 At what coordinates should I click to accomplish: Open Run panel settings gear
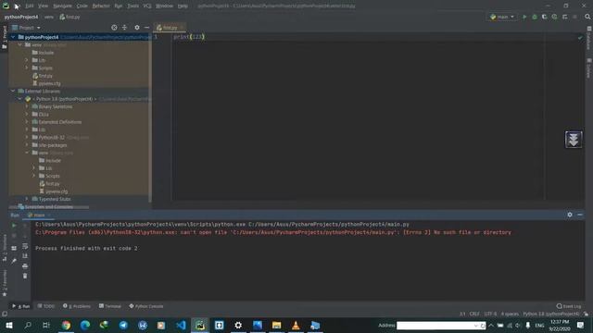click(570, 215)
